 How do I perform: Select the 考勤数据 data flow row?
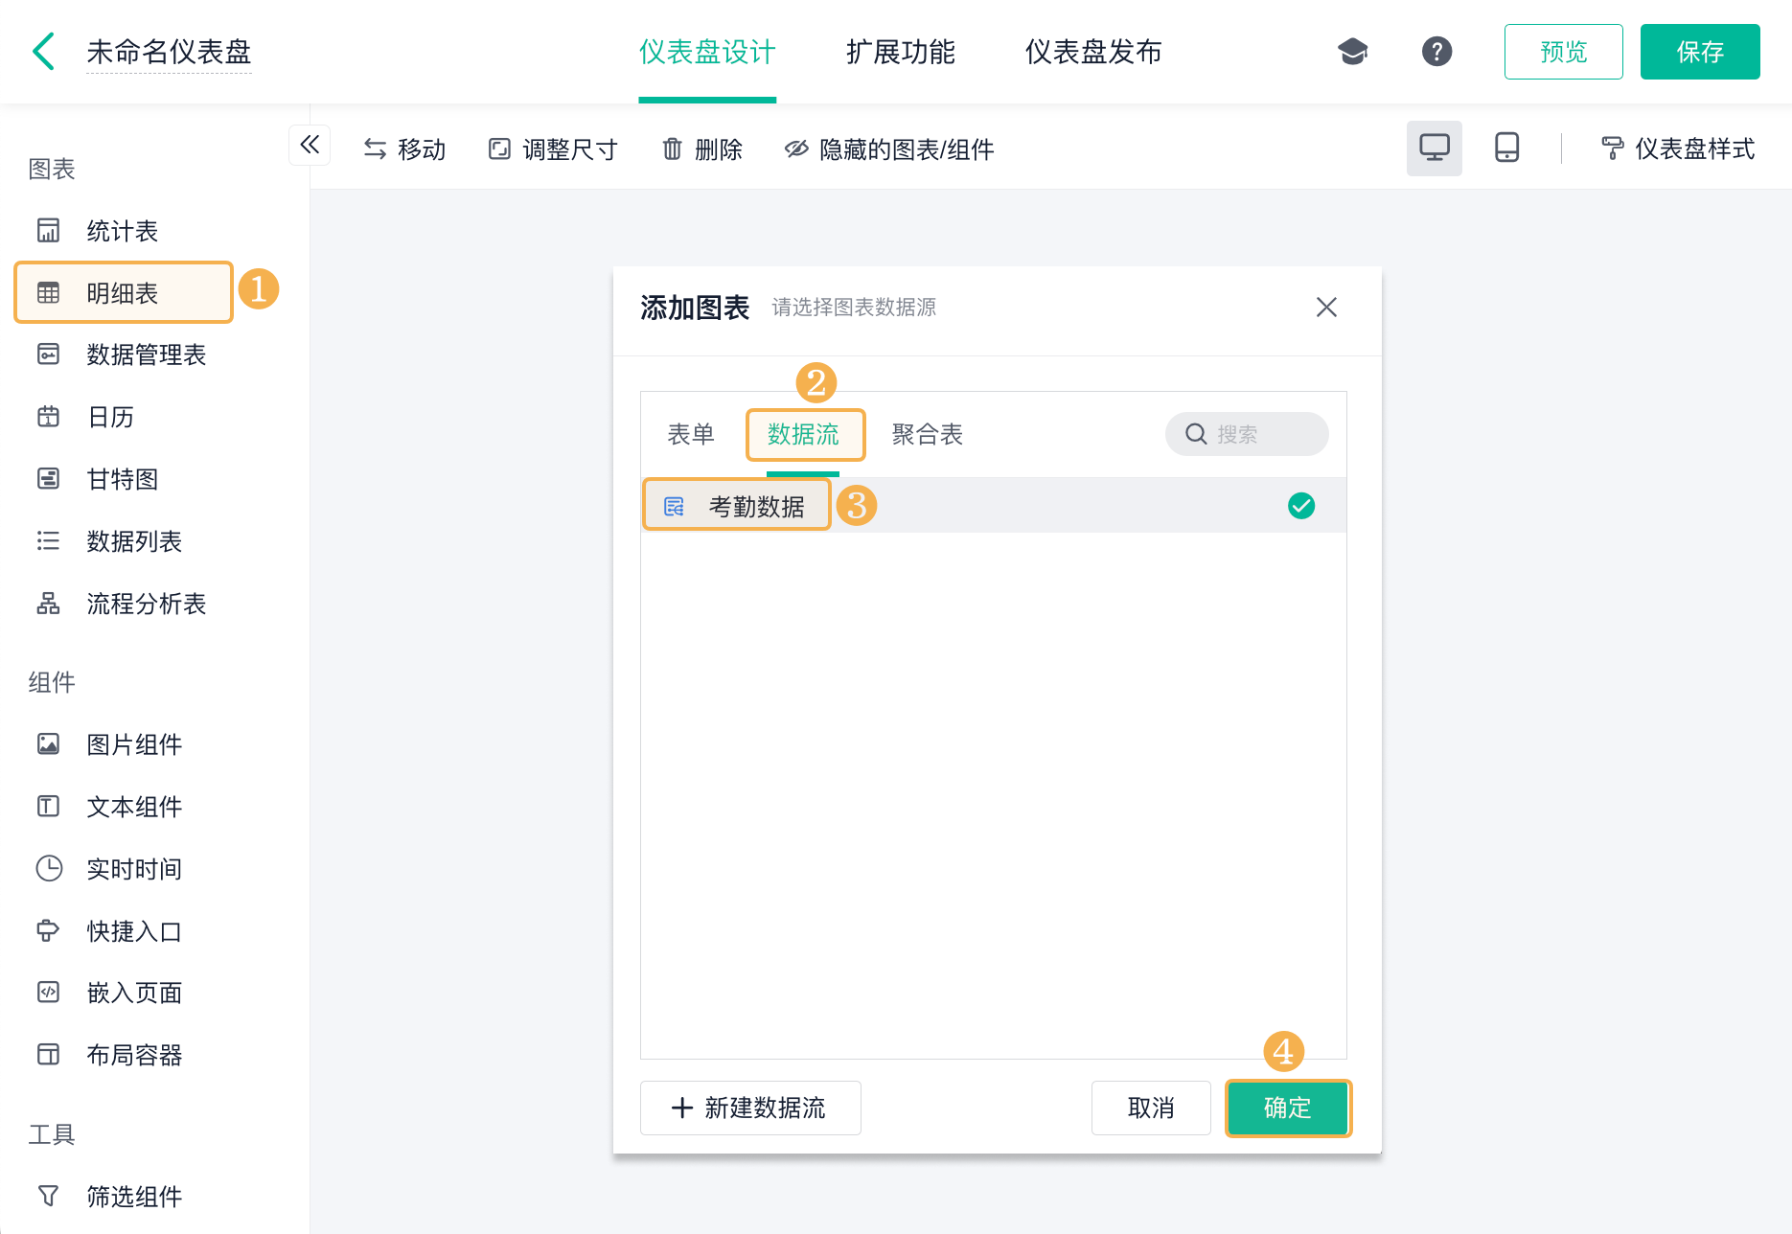tap(993, 505)
